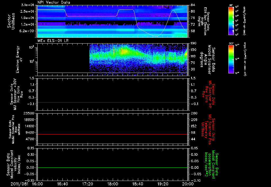Click the red 'MU Scanner Pos Telemetry' label
Image resolution: width=271 pixels, height=187 pixels.
[x=207, y=129]
